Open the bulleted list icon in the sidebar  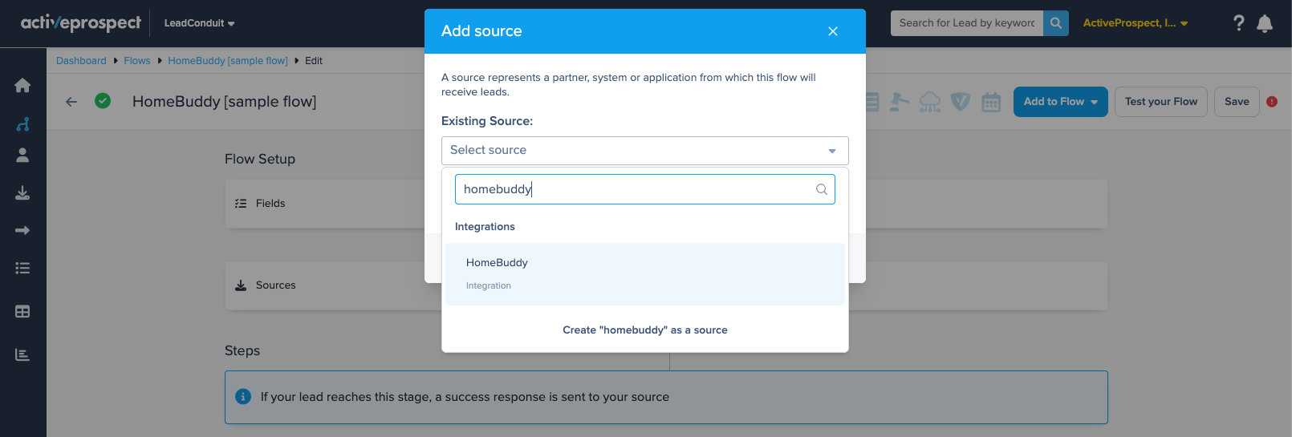pos(22,268)
